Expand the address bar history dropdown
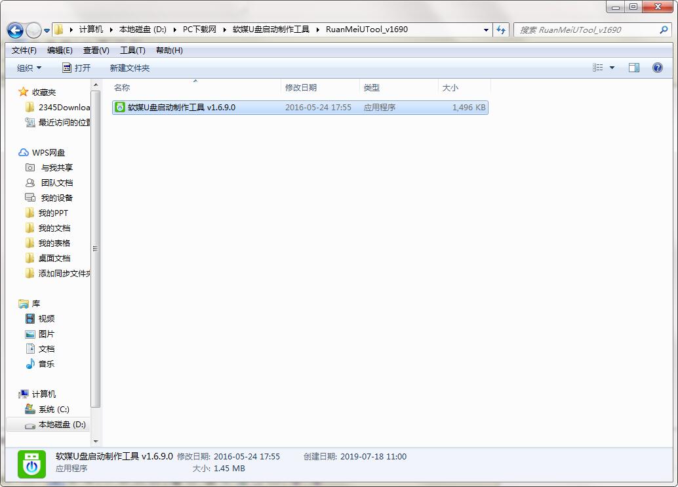This screenshot has height=487, width=678. (x=486, y=30)
